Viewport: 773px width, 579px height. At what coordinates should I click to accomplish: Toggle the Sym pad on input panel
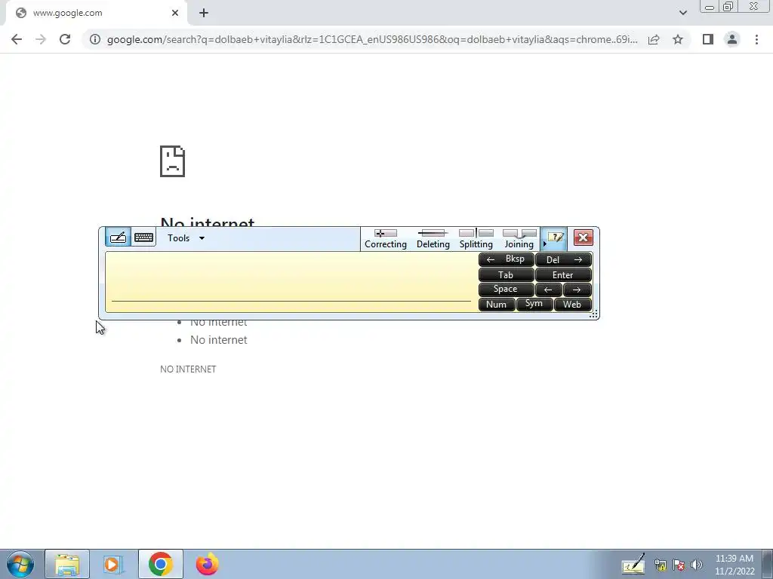tap(534, 305)
